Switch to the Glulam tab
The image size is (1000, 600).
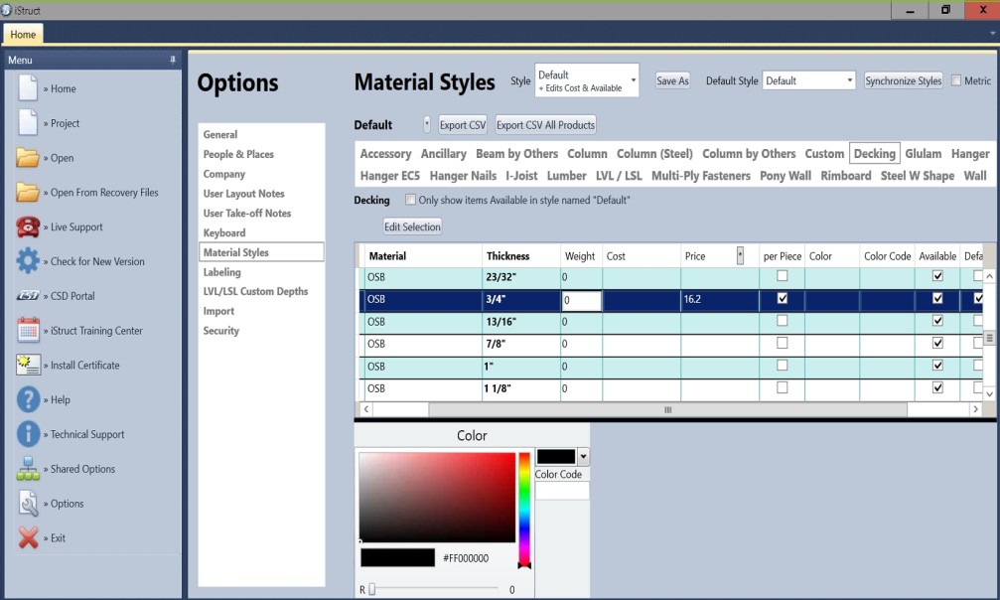pos(923,154)
